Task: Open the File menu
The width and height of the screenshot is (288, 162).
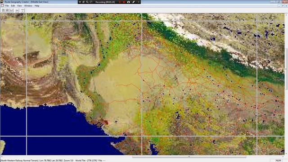Action: (7, 6)
